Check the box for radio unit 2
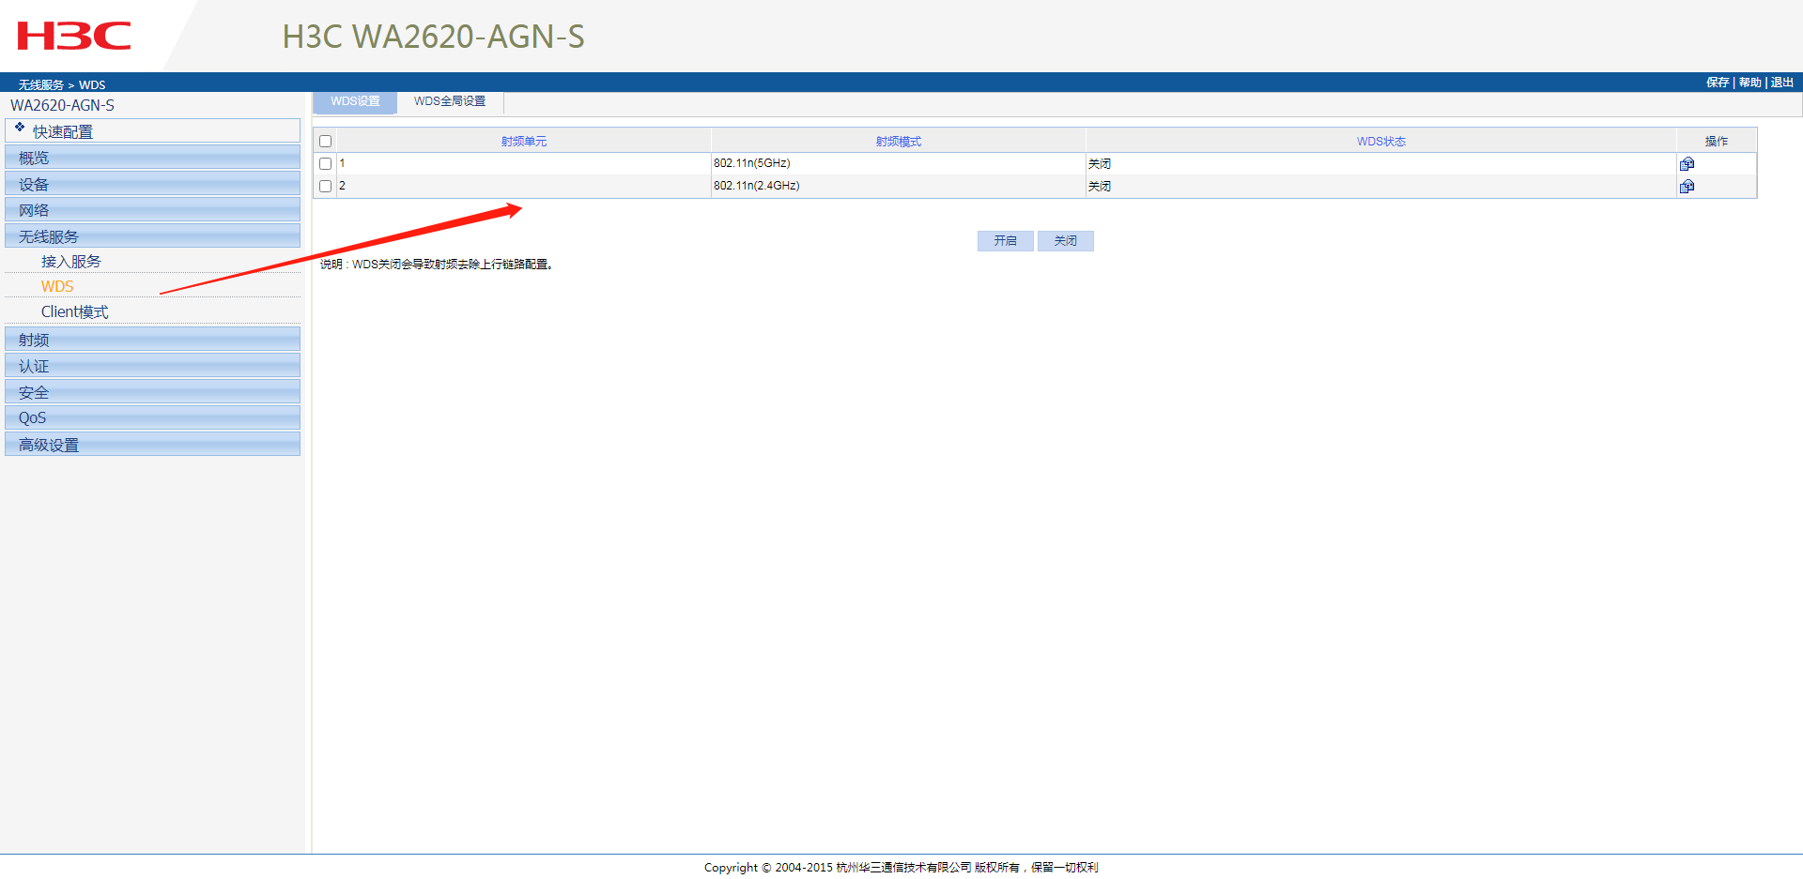1803x879 pixels. [326, 186]
